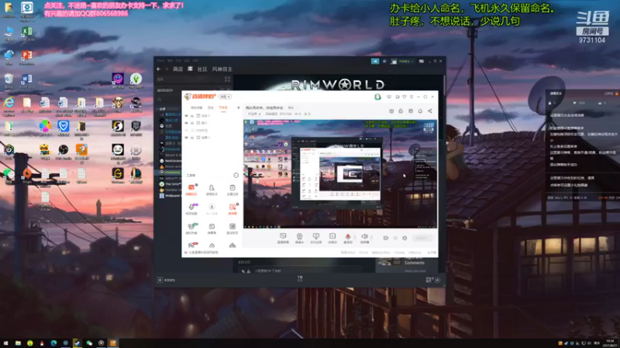Collapse the 全部 games list in Steam
Viewport: 620px width, 348px height.
[x=158, y=108]
